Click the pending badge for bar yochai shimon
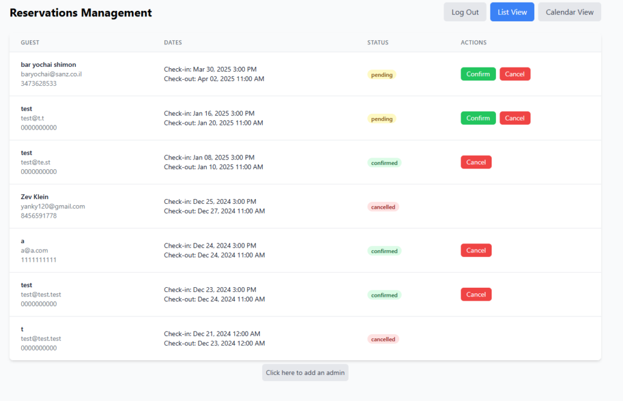 click(x=381, y=75)
